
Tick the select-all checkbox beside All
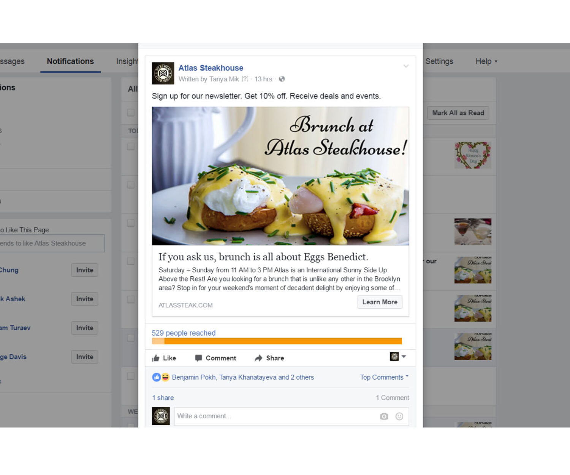(131, 112)
